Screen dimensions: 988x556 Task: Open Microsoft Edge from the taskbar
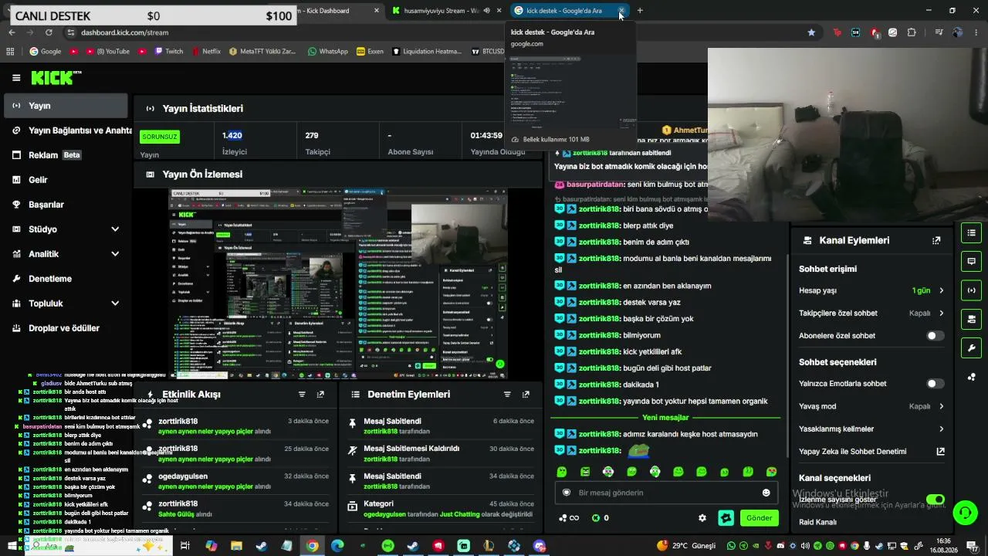[337, 546]
